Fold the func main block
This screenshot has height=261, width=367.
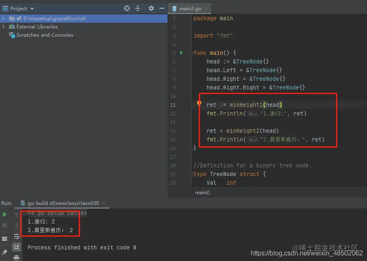point(191,53)
